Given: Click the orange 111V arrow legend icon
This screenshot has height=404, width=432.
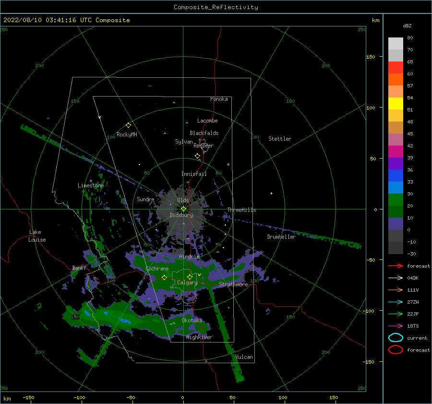Looking at the screenshot, I should coord(396,290).
